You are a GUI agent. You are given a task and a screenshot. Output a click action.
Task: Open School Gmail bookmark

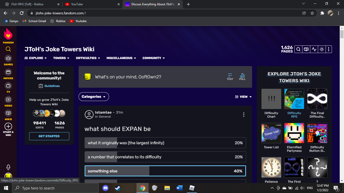coord(34,21)
